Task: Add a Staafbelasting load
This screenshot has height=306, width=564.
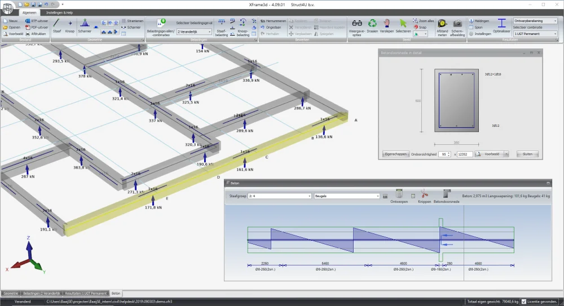Action: [x=222, y=28]
